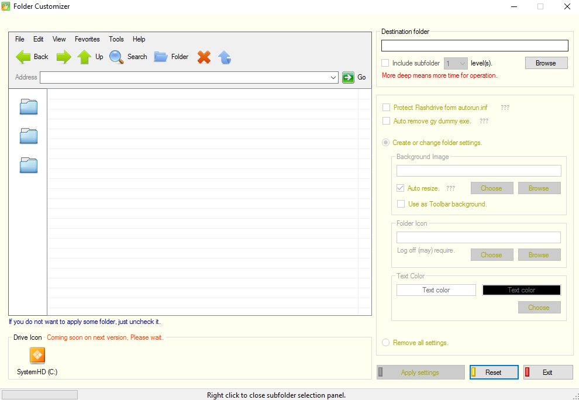Open the subfolder level(s) dropdown

(456, 64)
